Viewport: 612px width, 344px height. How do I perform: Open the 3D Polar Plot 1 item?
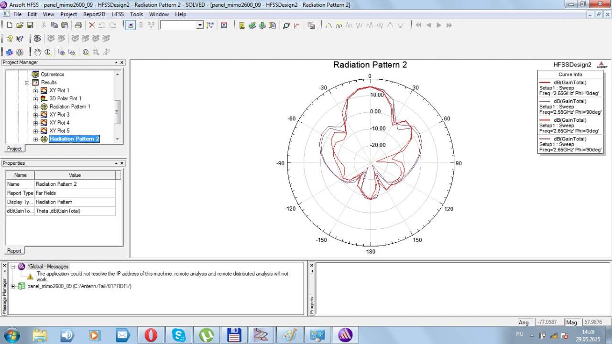65,98
